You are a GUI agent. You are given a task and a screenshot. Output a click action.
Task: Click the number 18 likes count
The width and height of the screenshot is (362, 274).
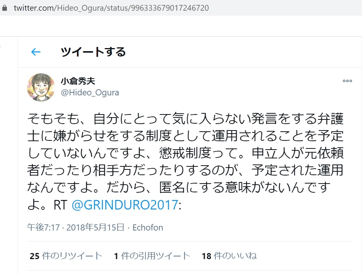207,256
